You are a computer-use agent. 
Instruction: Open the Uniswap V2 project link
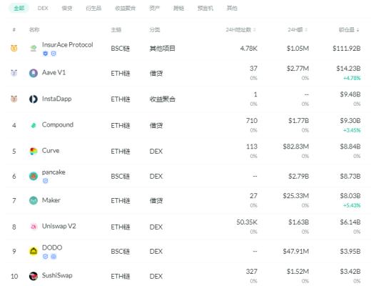click(x=59, y=226)
